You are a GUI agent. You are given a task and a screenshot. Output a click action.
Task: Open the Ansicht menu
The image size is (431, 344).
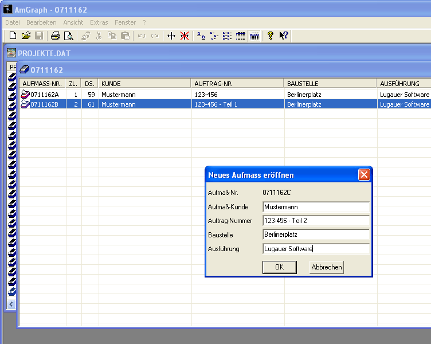pos(73,22)
